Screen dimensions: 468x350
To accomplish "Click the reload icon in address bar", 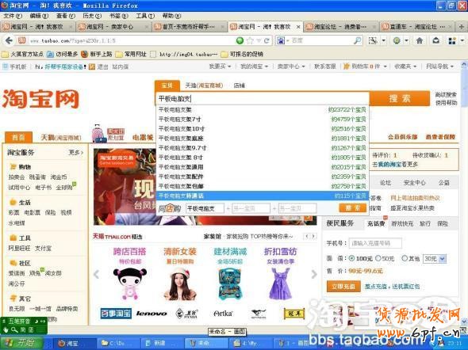I will (267, 40).
